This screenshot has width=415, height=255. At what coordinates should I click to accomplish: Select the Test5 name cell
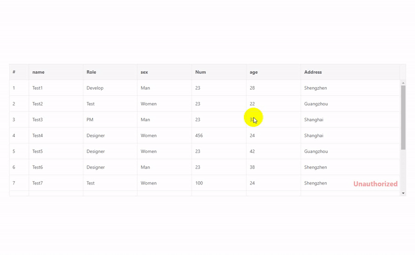pos(37,151)
